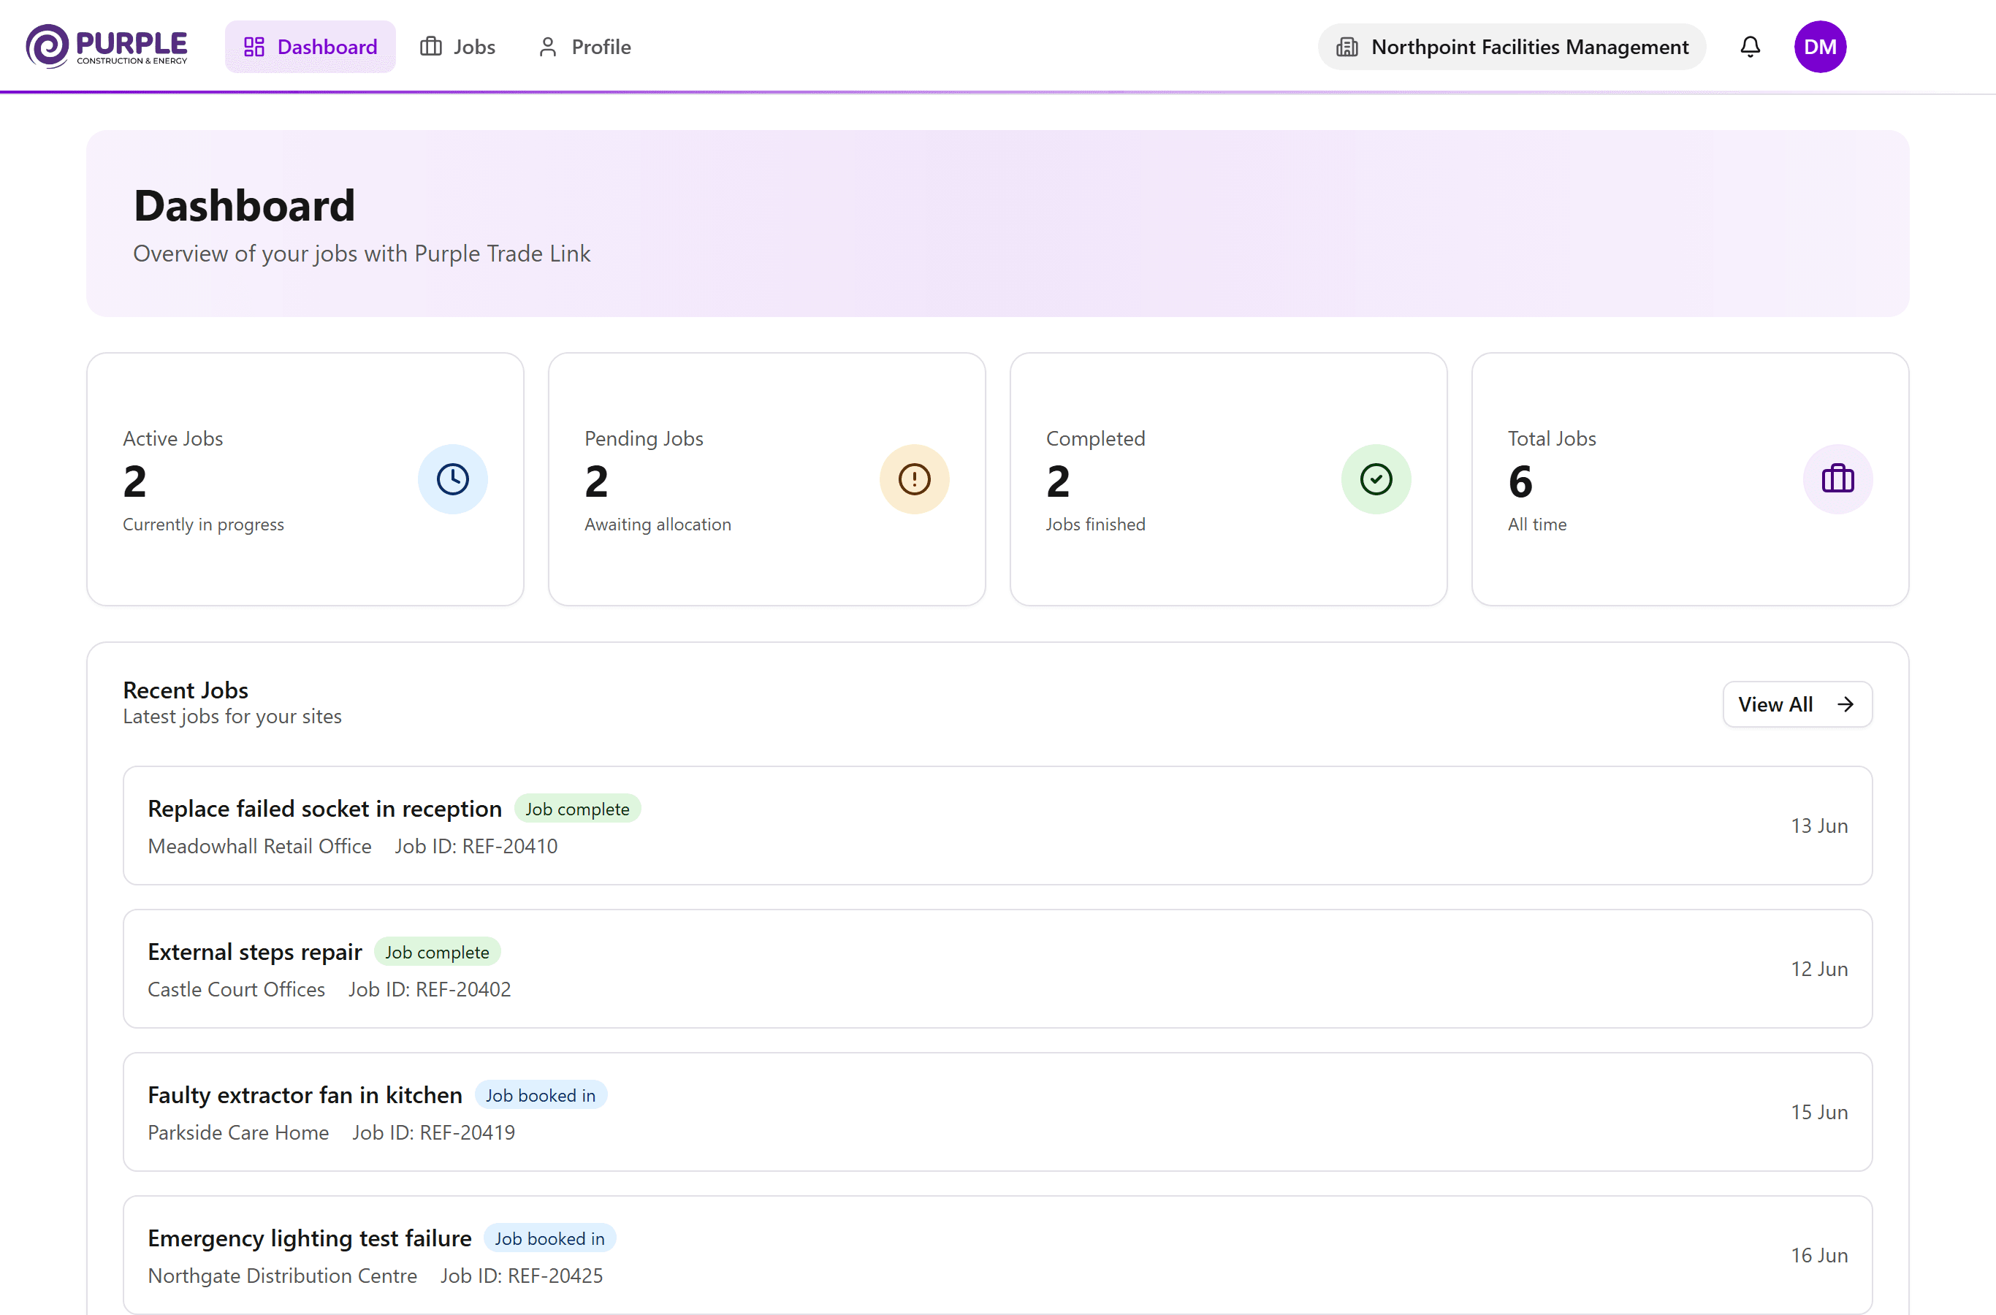Click the 12 Jun date
Screen dimensions: 1996x1315
1820,969
